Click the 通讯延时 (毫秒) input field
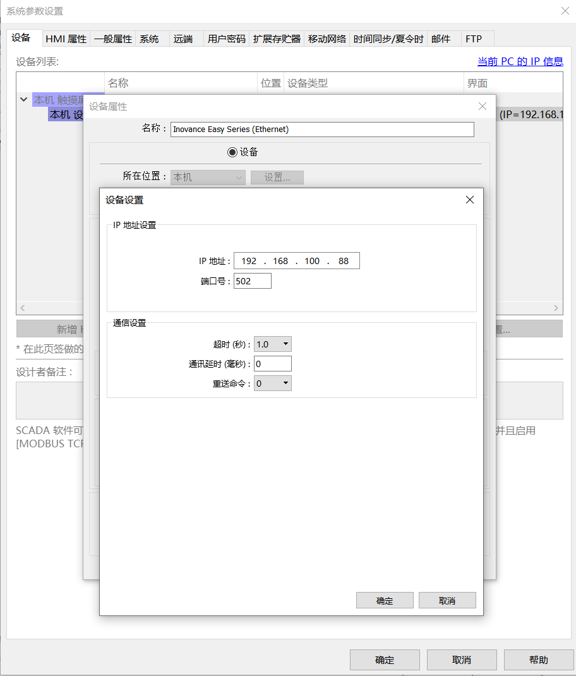576x676 pixels. (x=272, y=364)
